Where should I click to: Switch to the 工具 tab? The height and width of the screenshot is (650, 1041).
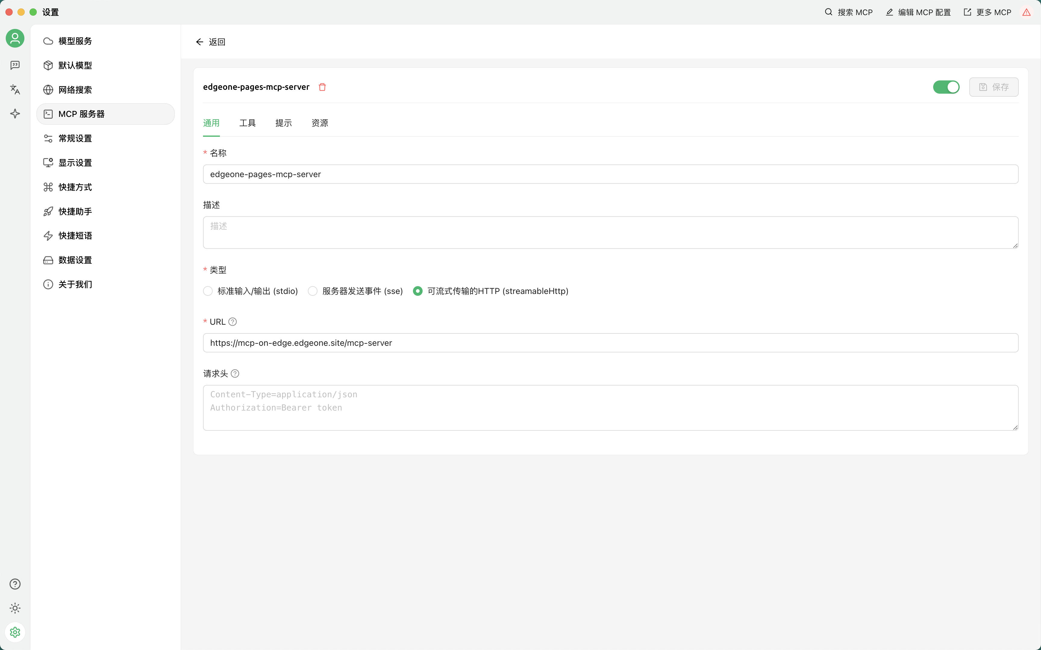(247, 123)
